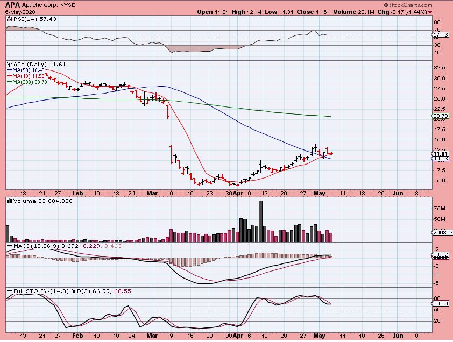Click the line icon beside Full STO
453x342 pixels.
coord(10,291)
